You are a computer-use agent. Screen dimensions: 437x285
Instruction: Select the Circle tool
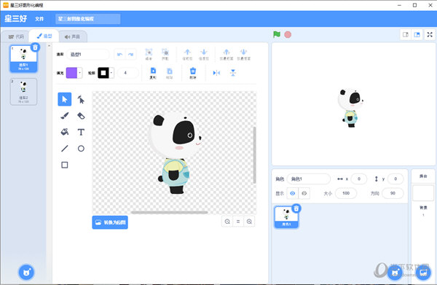pos(81,149)
